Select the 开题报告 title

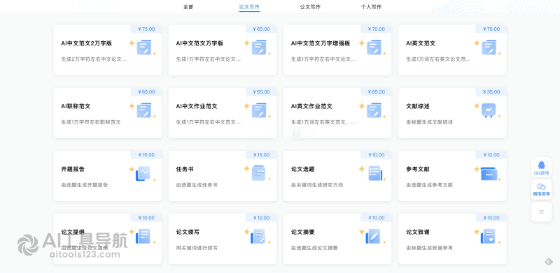(x=73, y=169)
